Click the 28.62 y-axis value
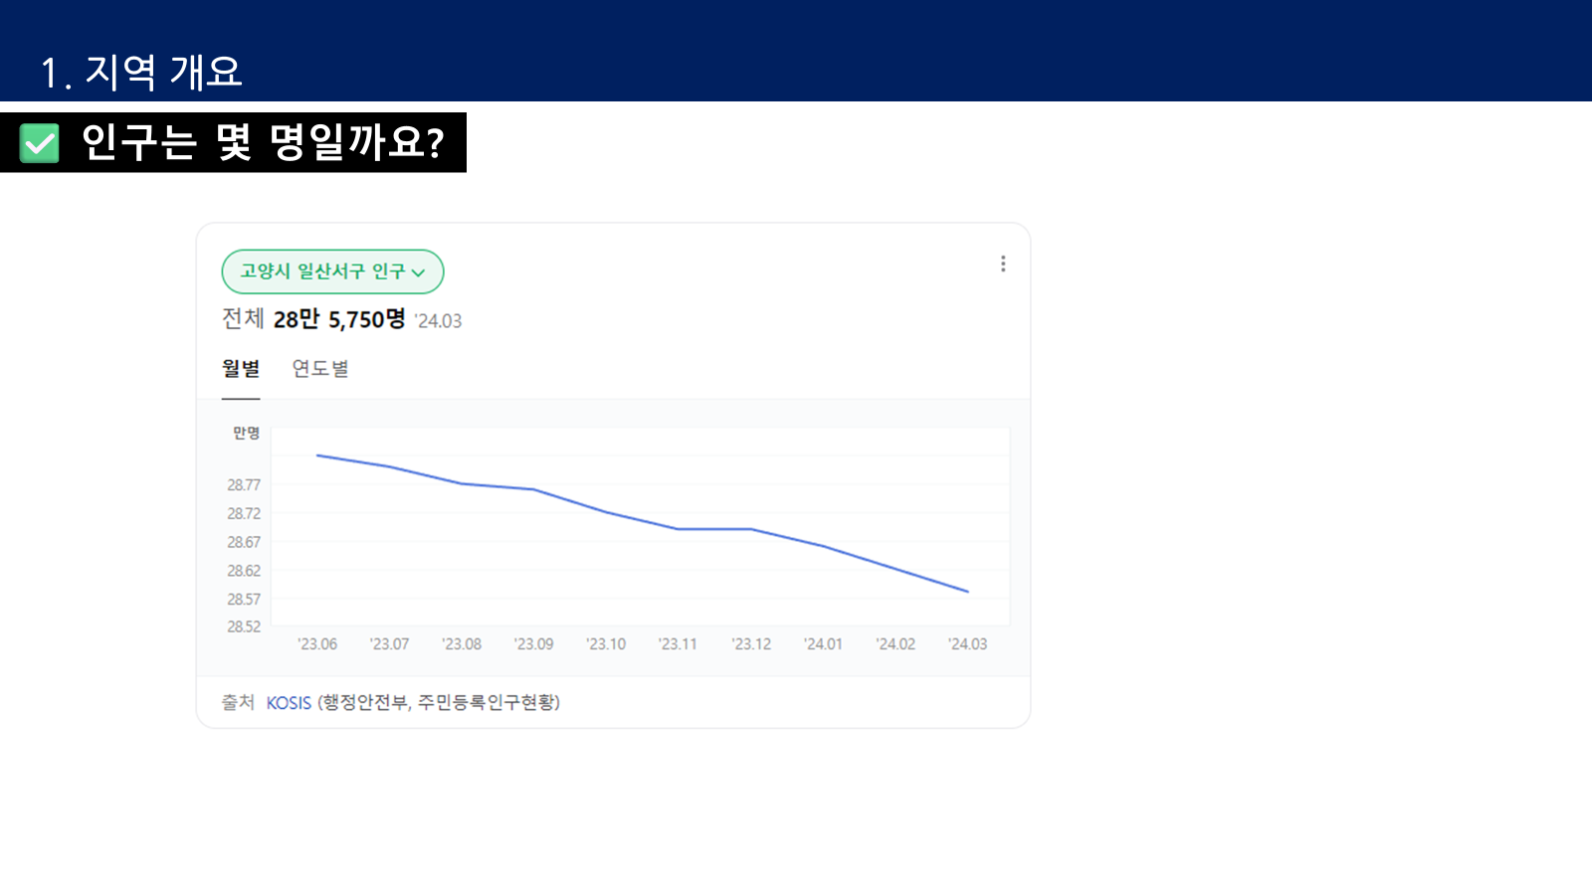Viewport: 1592px width, 895px height. tap(244, 571)
